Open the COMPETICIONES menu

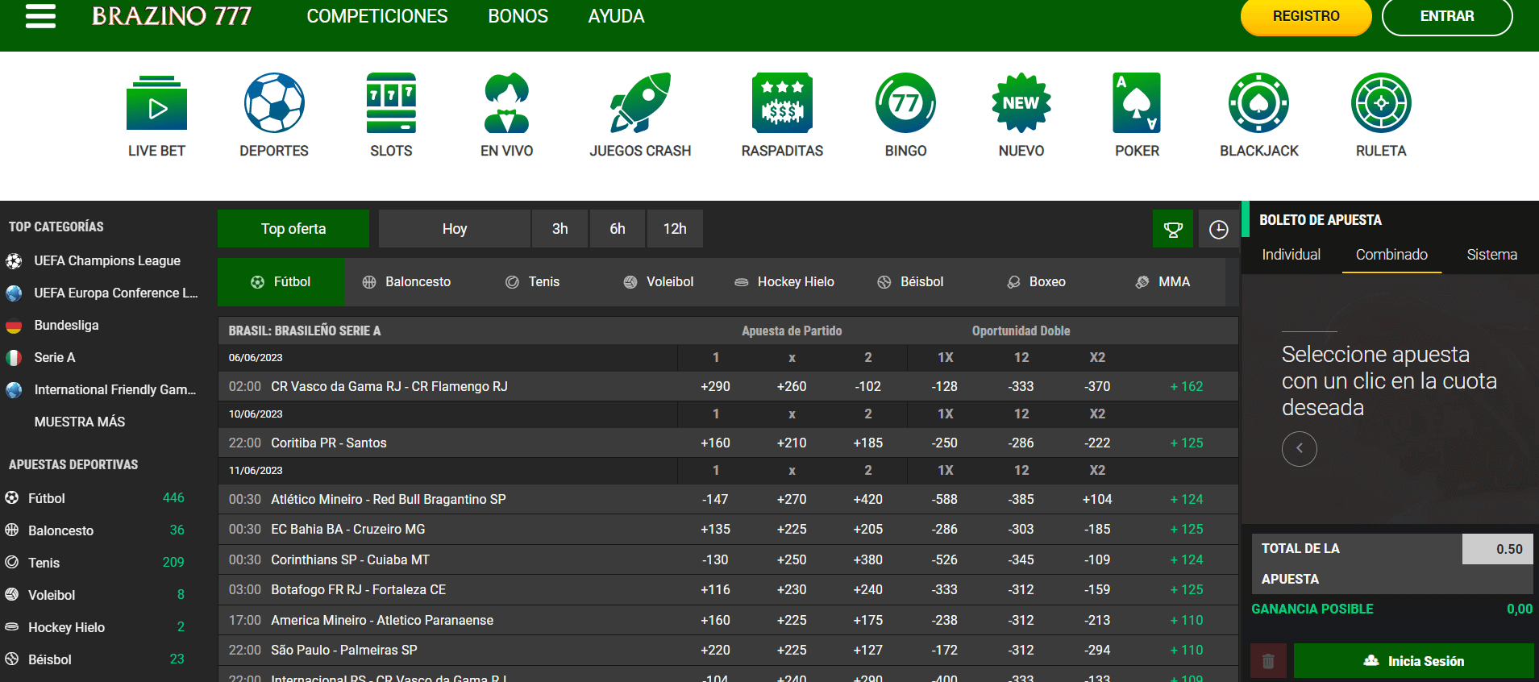(376, 16)
